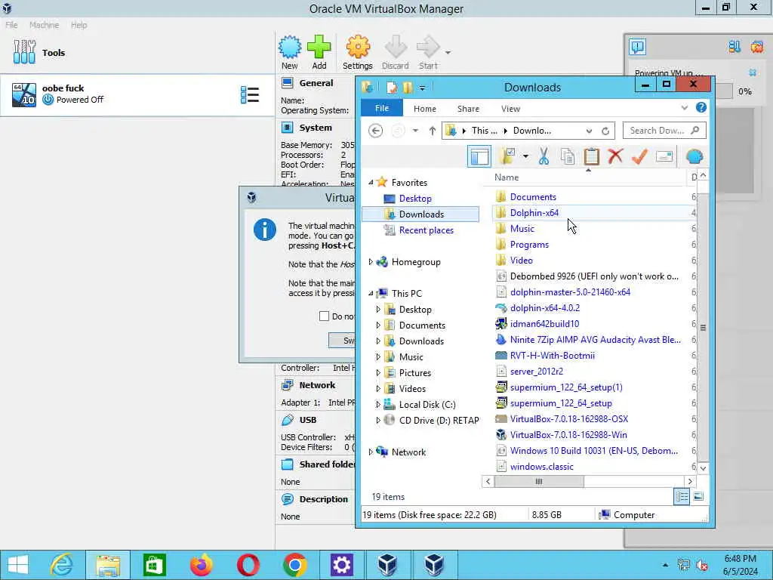The image size is (773, 580).
Task: Click the new folder toolbar icon
Action: coord(507,156)
